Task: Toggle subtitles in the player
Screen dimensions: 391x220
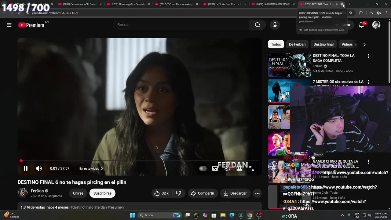Action: click(215, 168)
